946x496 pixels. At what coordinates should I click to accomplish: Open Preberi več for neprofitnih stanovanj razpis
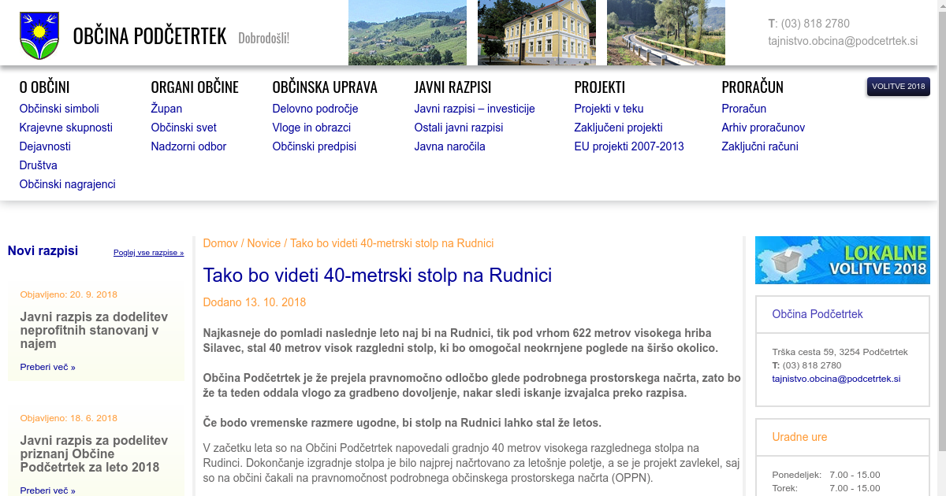pyautogui.click(x=47, y=367)
